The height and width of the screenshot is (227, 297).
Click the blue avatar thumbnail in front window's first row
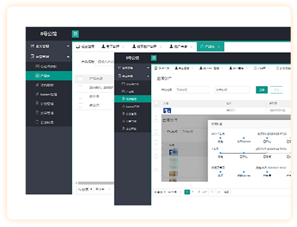tap(167, 111)
